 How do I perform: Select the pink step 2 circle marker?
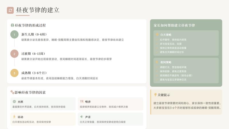click(x=14, y=54)
